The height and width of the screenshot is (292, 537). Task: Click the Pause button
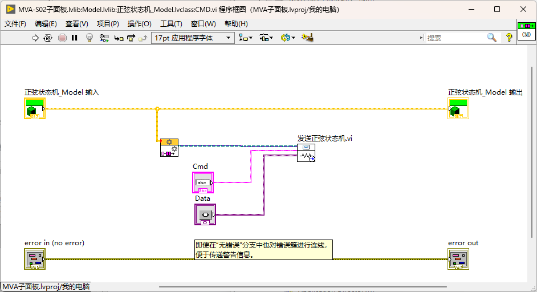[74, 38]
